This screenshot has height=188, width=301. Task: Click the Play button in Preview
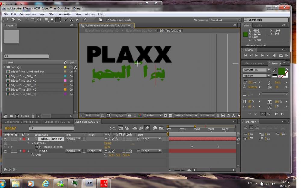[256, 55]
